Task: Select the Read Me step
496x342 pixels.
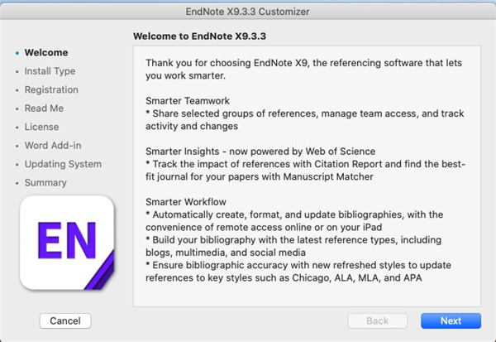Action: tap(44, 108)
